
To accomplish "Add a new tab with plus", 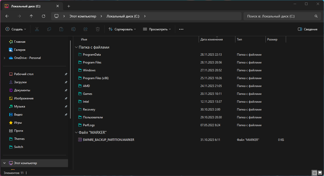I will pyautogui.click(x=69, y=6).
